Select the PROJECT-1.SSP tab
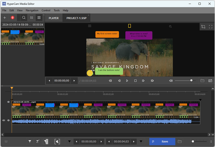The height and width of the screenshot is (147, 215). pos(76,18)
